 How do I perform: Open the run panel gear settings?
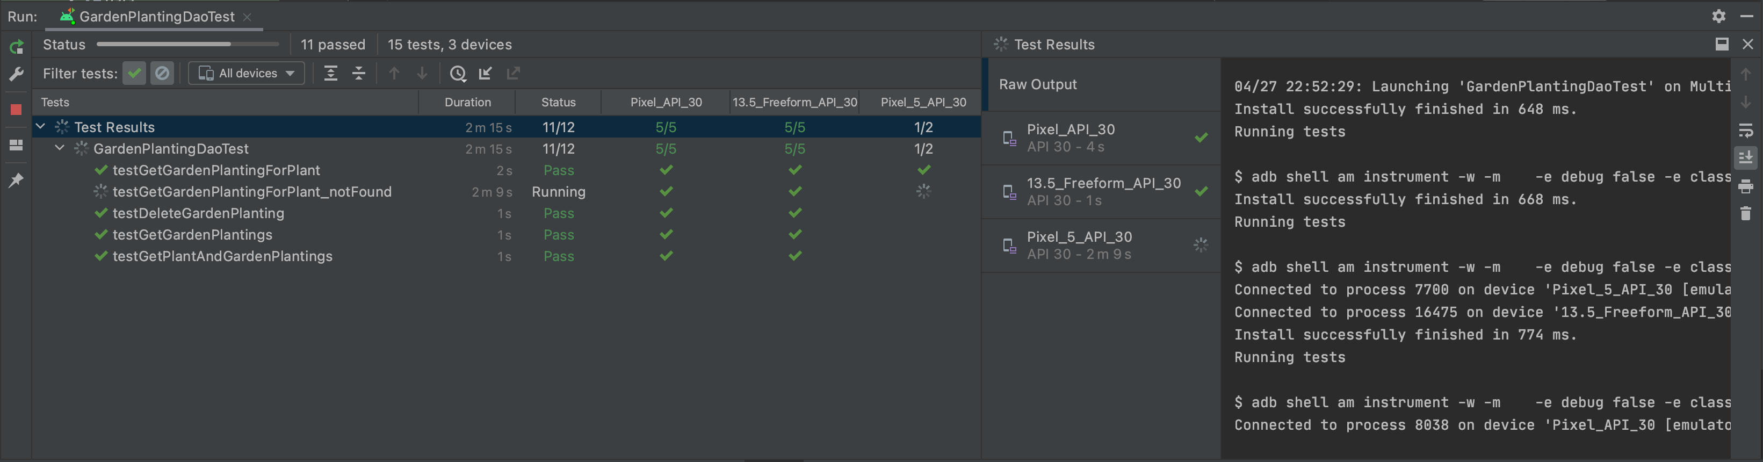pos(1718,16)
